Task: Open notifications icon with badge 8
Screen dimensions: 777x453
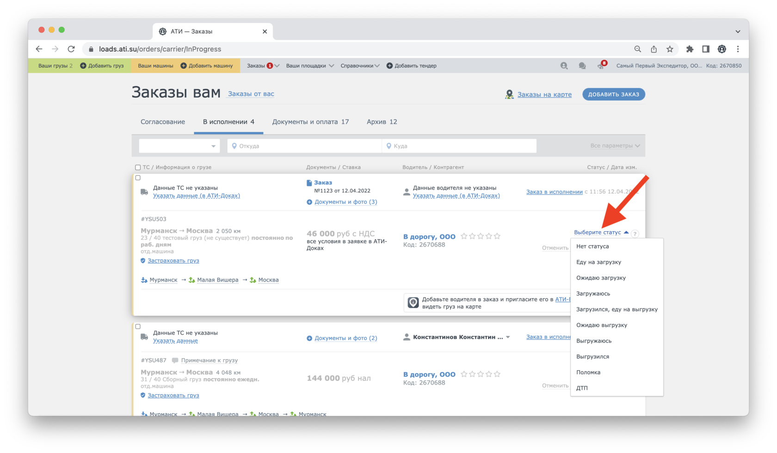Action: (x=601, y=65)
